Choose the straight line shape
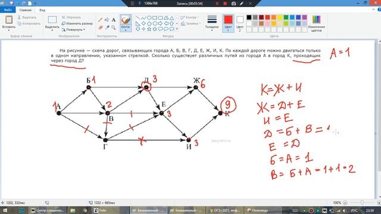The width and height of the screenshot is (381, 214). coord(138,18)
